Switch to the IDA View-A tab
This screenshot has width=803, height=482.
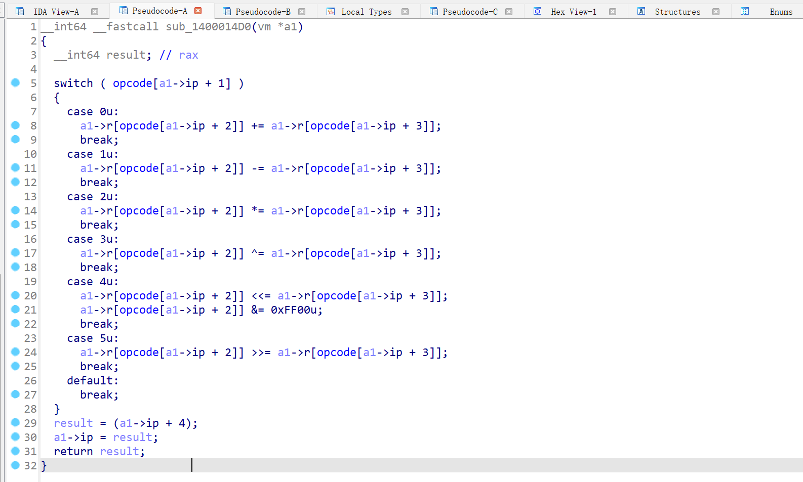[56, 12]
